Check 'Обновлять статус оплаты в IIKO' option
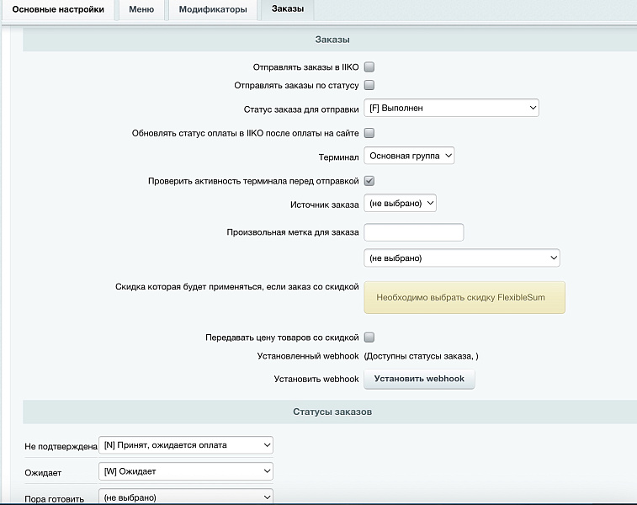The width and height of the screenshot is (637, 505). (369, 133)
